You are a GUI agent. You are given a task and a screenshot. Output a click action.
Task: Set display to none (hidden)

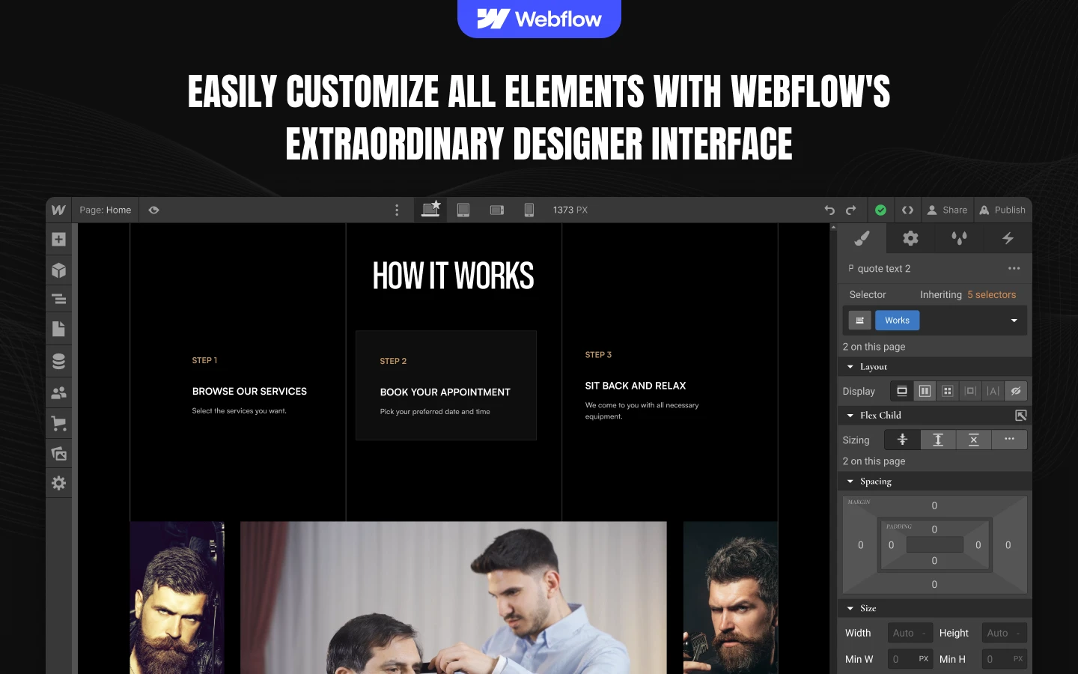click(1016, 391)
